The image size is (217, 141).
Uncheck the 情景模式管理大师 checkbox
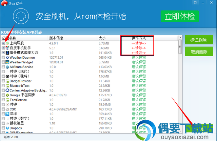(x=3, y=53)
